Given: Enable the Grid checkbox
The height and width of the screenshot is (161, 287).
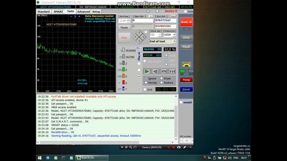Looking at the screenshot, I should (145, 89).
